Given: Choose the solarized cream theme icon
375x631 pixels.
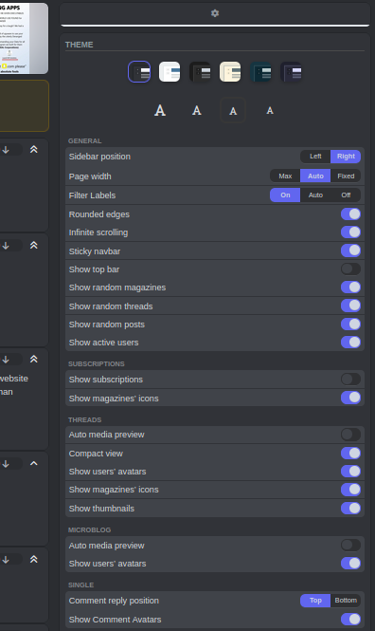Looking at the screenshot, I should [230, 72].
